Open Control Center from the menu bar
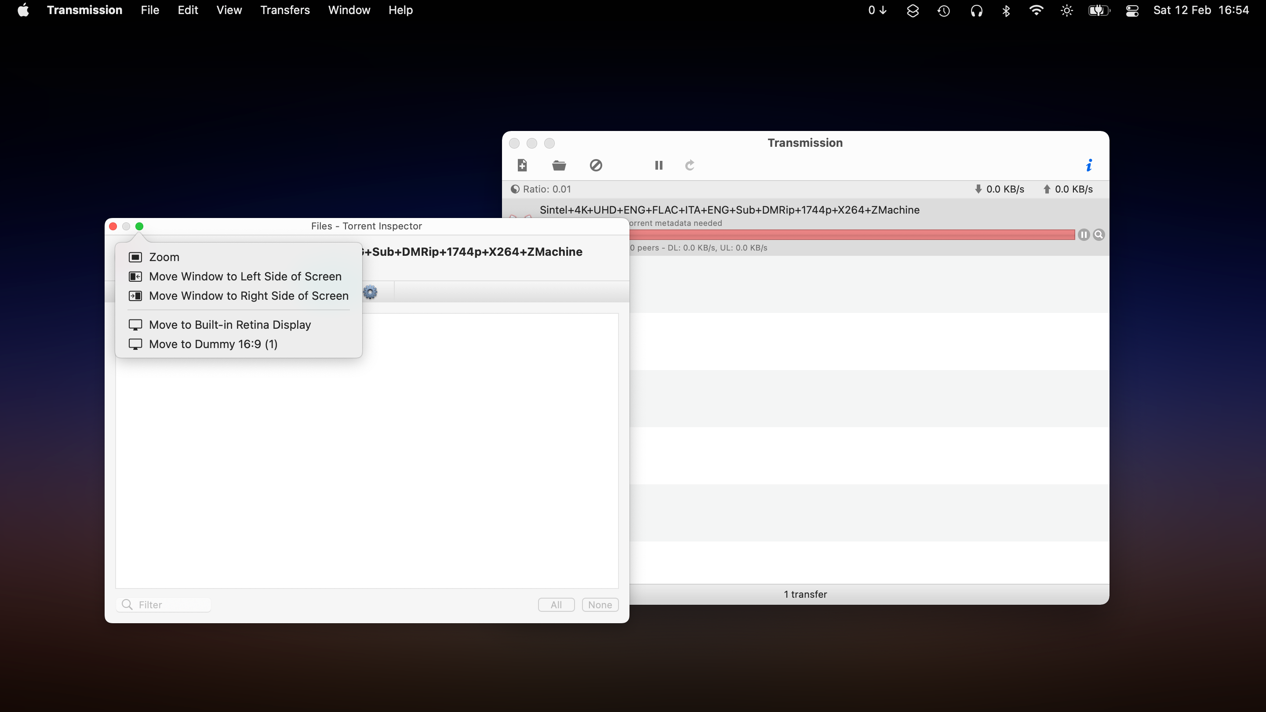 [x=1132, y=10]
